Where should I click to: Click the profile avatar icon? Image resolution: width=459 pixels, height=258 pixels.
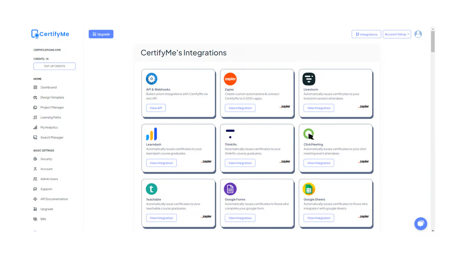[418, 34]
